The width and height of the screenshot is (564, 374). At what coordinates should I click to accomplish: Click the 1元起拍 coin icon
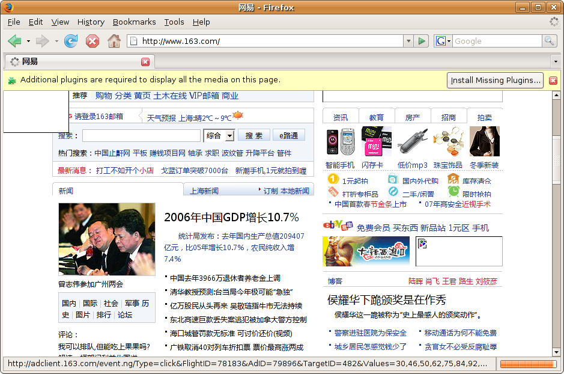pos(333,179)
